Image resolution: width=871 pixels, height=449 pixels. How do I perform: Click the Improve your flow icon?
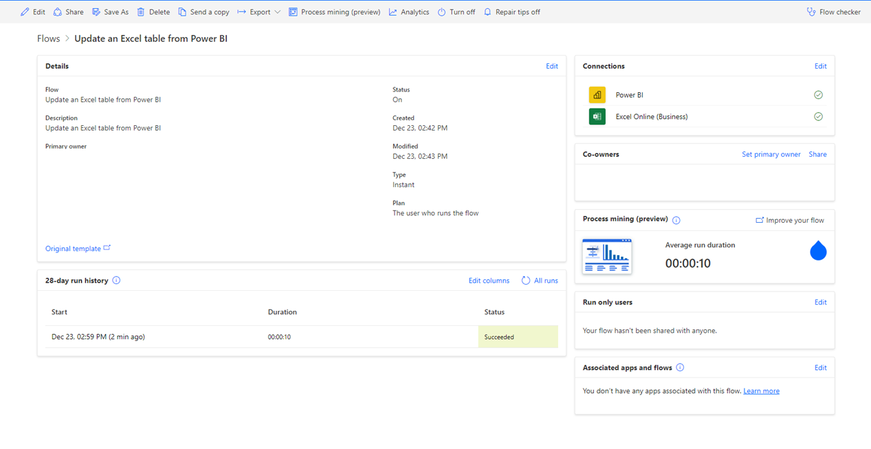coord(760,220)
